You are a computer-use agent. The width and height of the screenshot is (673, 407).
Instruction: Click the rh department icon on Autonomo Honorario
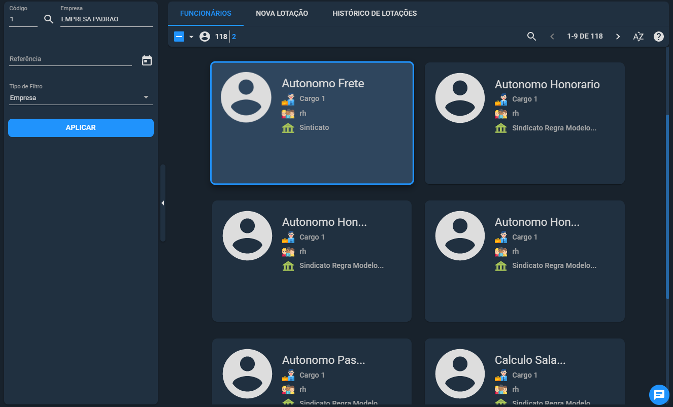pos(501,114)
